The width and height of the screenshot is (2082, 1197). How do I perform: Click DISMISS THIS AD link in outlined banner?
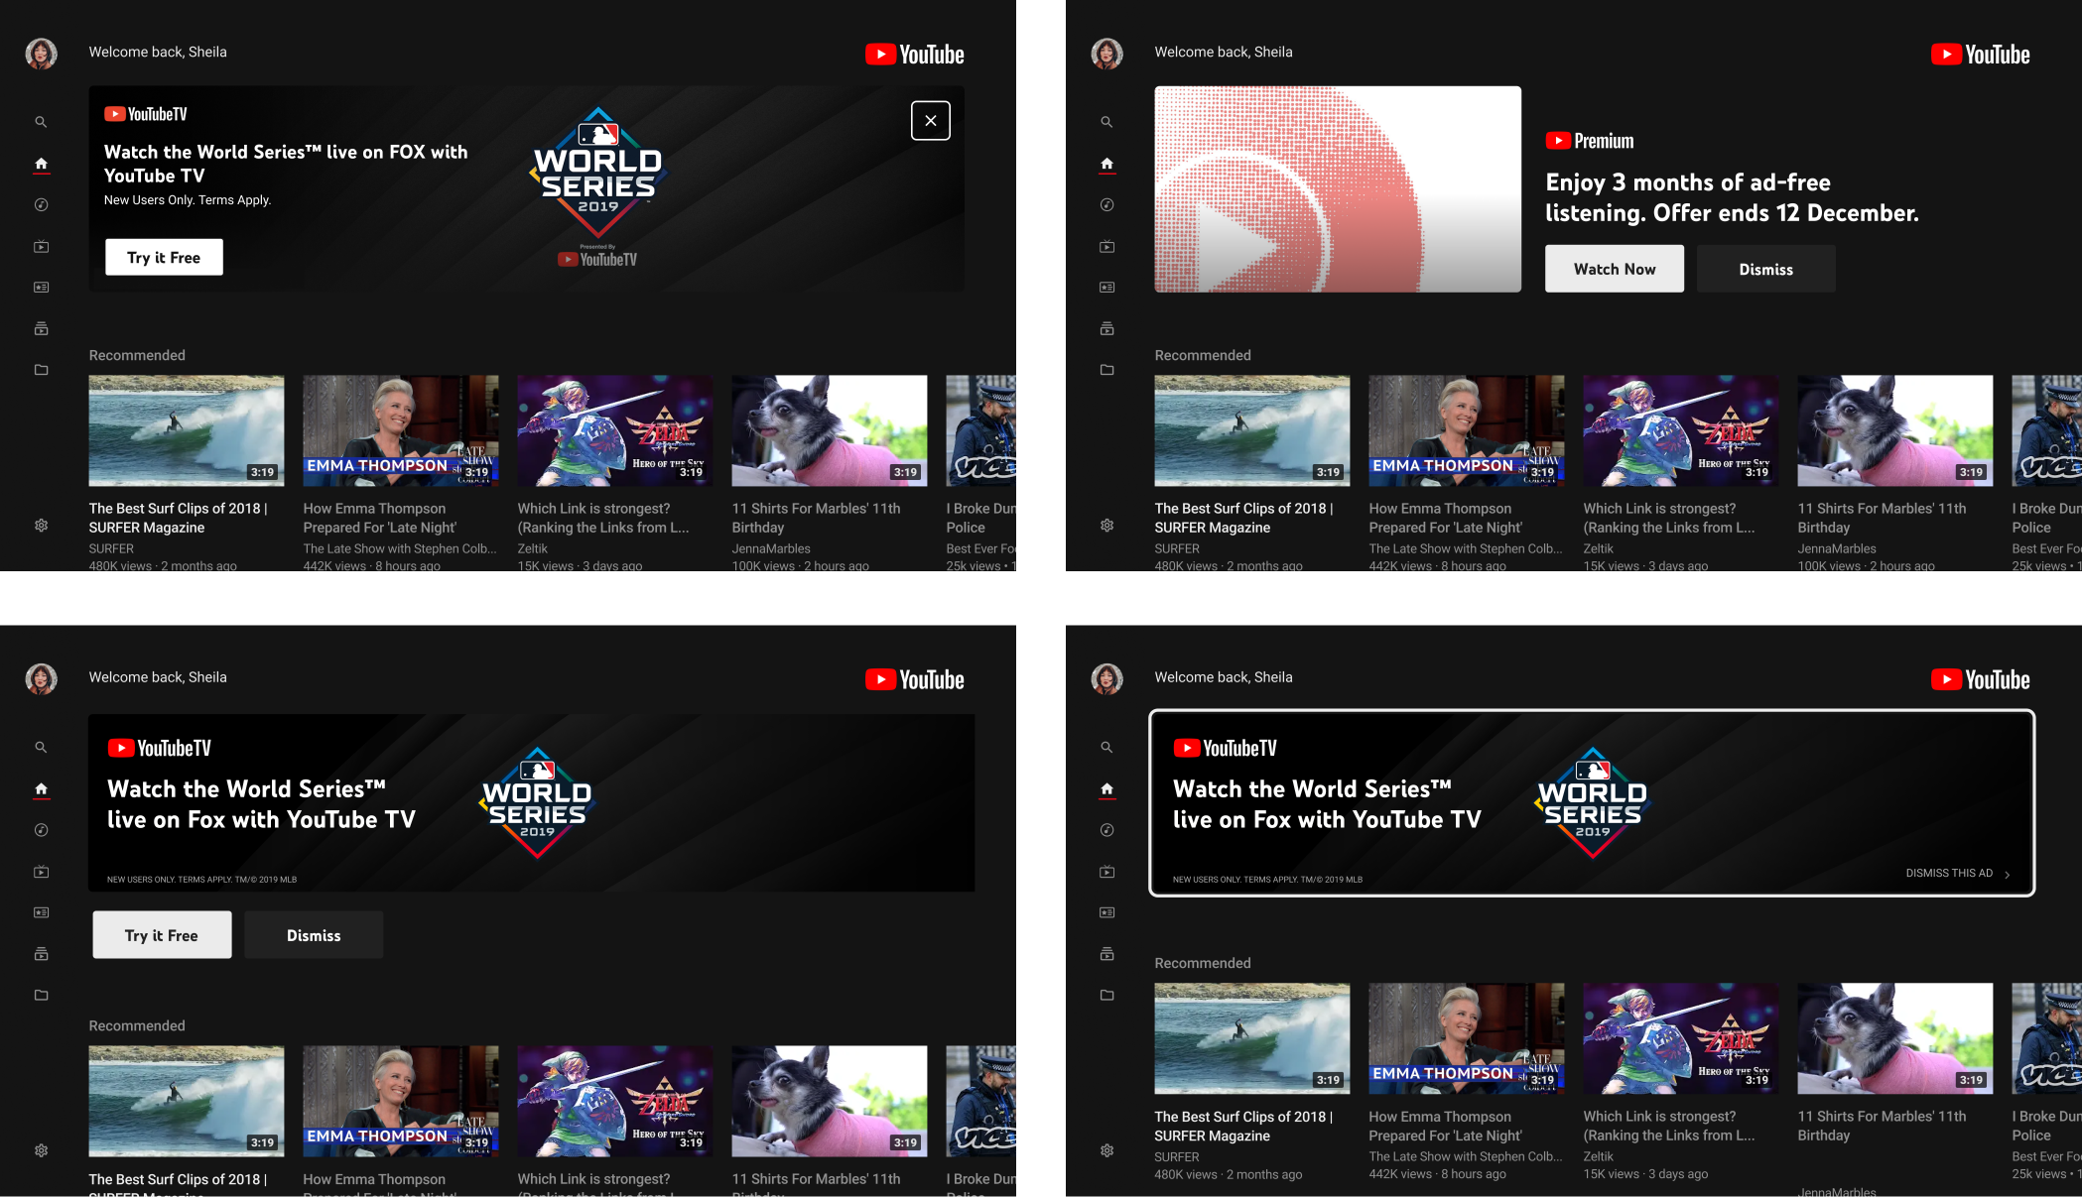coord(1957,874)
